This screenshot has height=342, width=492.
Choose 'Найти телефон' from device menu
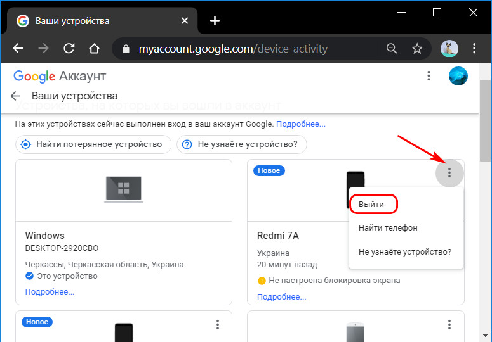pos(388,228)
